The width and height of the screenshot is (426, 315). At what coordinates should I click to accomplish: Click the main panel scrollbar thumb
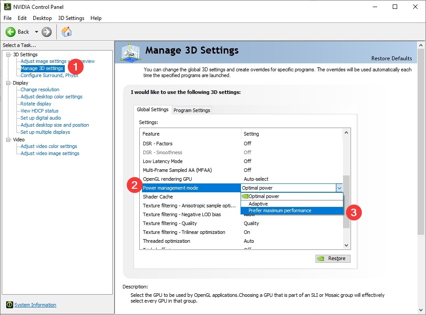(421, 142)
